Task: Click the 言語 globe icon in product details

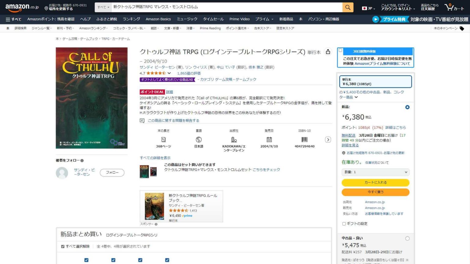Action: coord(198,140)
